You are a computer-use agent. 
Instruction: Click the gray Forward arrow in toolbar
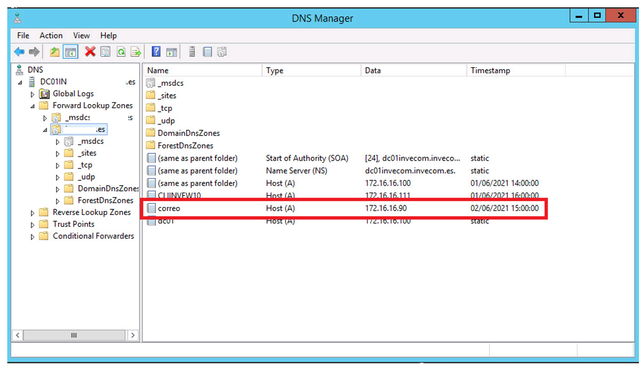[34, 52]
